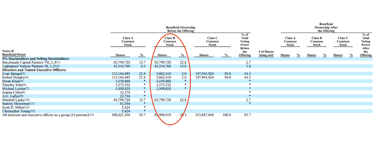
Task: Select 'Class B Common Stock' header under Before the Offering
Action: coord(169,41)
